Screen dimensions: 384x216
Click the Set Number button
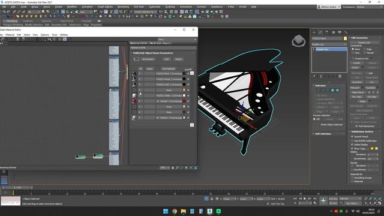tap(148, 59)
